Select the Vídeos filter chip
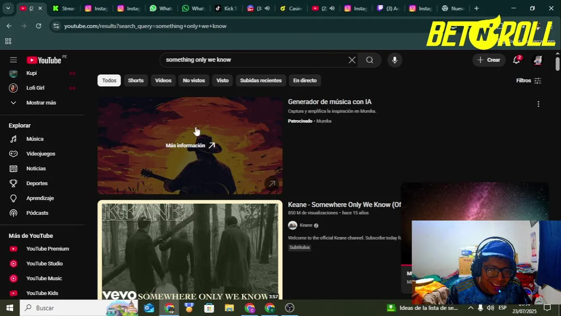 163,80
